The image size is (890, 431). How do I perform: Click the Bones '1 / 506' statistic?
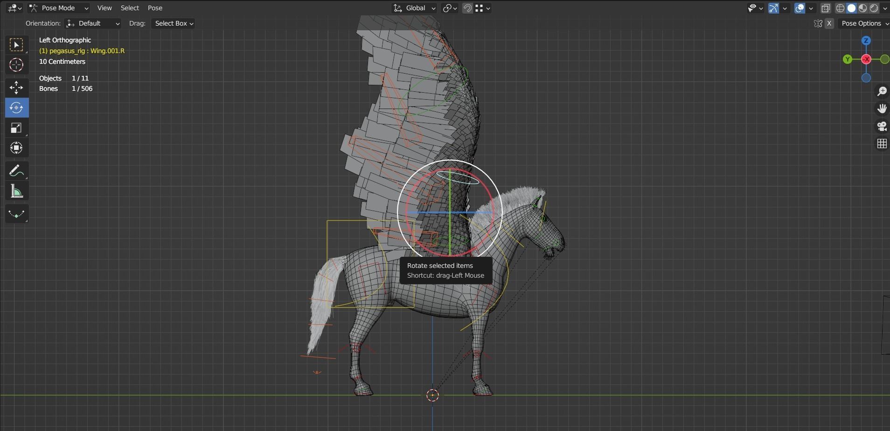82,89
